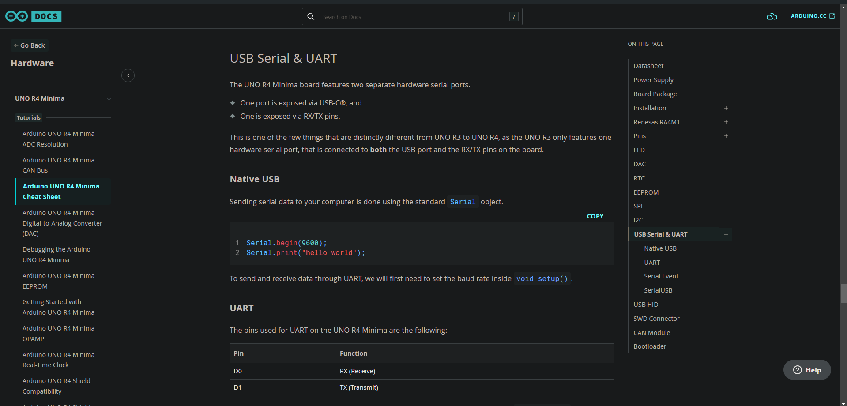Jump to DAC section in outline
The image size is (847, 406).
(640, 164)
